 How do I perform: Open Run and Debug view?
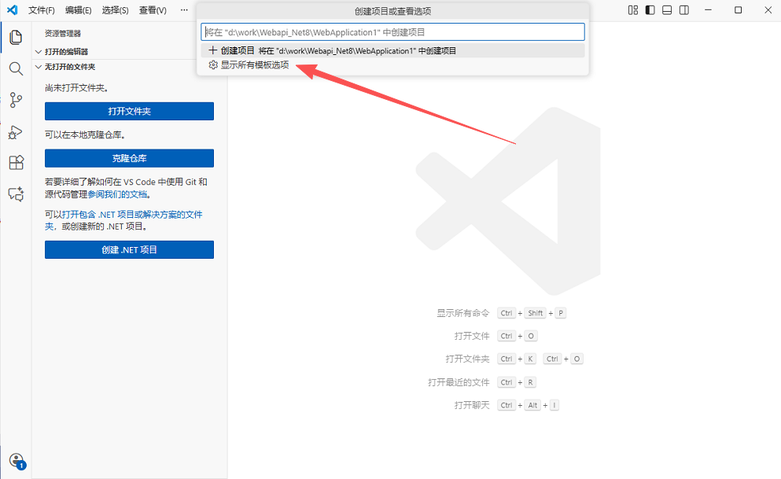pos(16,132)
